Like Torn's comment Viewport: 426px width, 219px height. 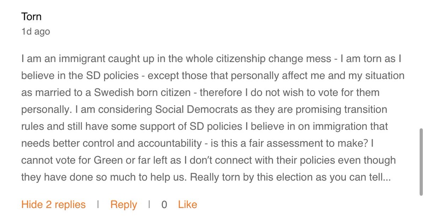187,204
